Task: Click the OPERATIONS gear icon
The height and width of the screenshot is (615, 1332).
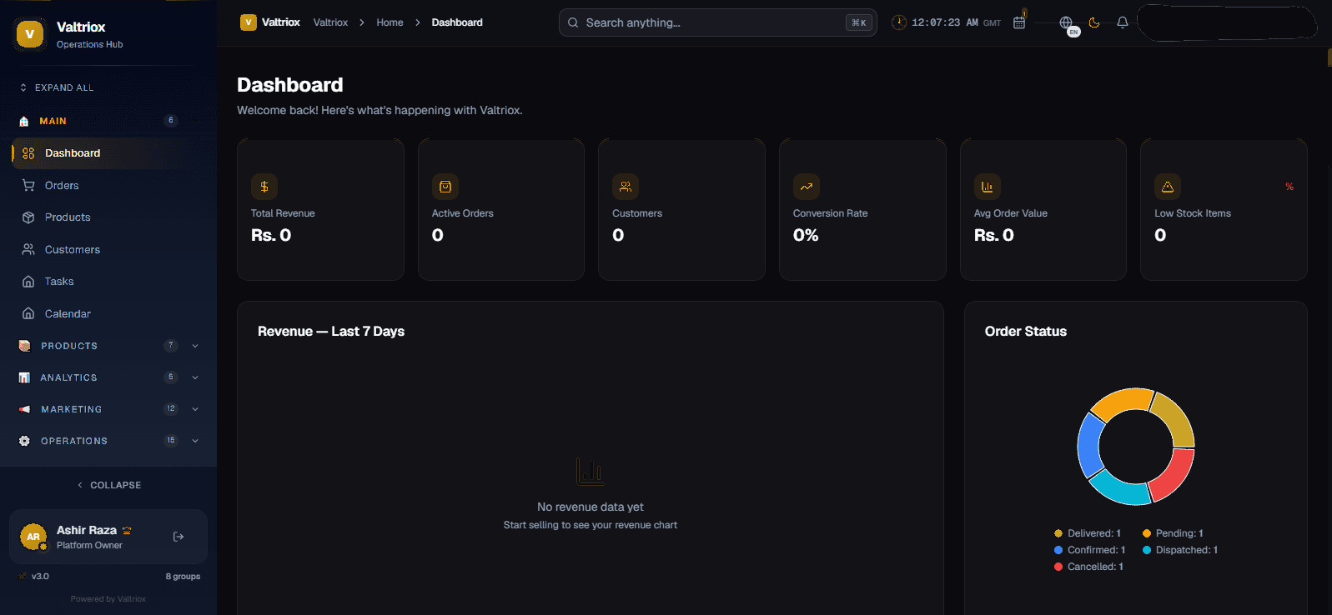Action: pos(24,441)
